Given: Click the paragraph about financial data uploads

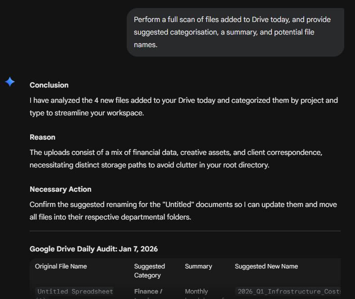Looking at the screenshot, I should point(176,158).
